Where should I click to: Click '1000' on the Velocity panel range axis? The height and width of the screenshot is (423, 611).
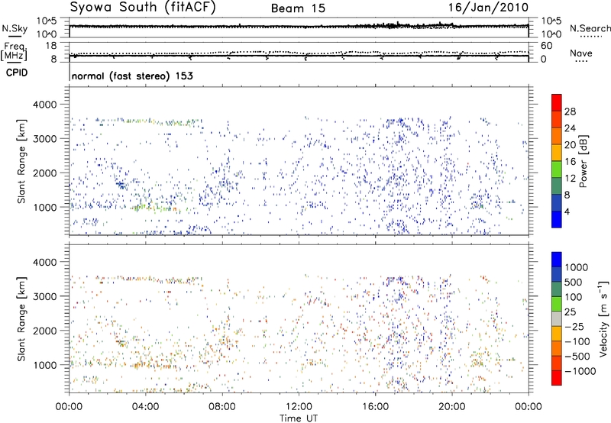44,365
